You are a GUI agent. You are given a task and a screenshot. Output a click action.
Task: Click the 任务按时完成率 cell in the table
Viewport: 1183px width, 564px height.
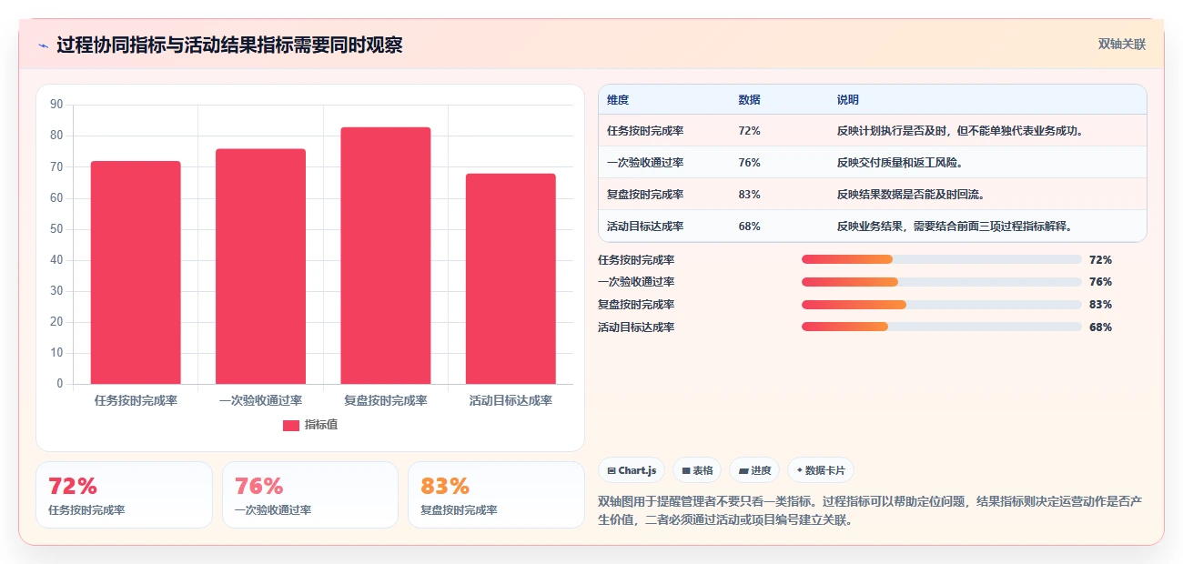point(645,131)
